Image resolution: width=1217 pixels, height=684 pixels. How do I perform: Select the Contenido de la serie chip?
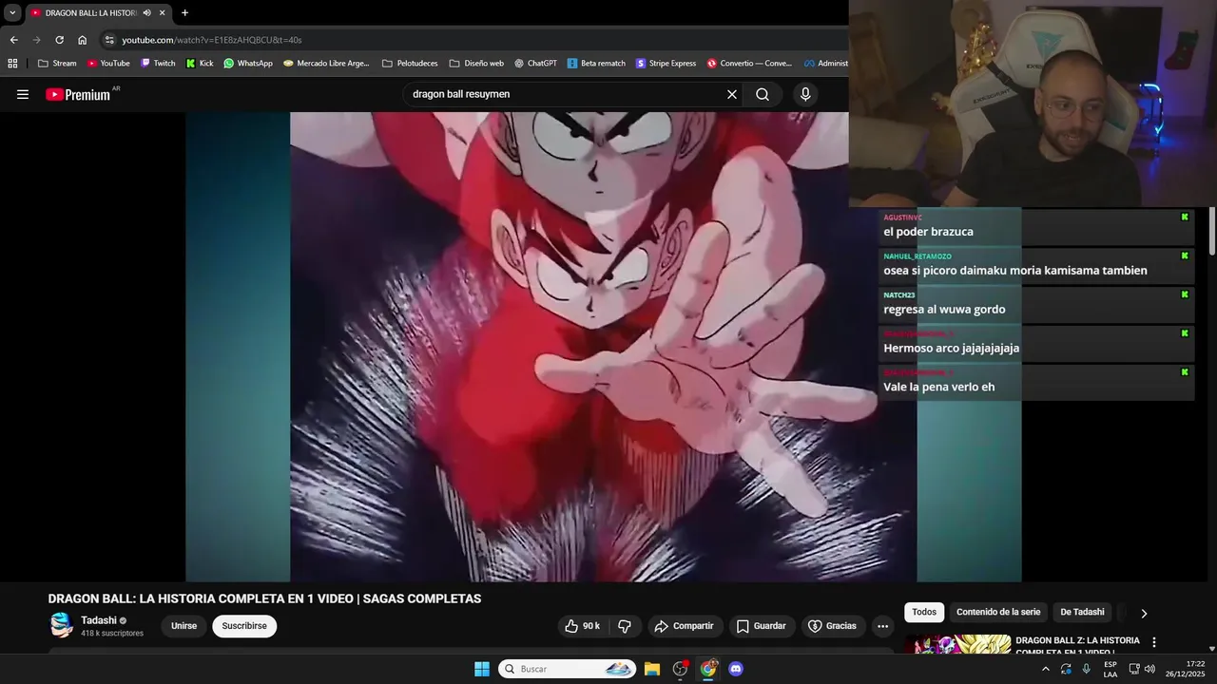pos(998,613)
